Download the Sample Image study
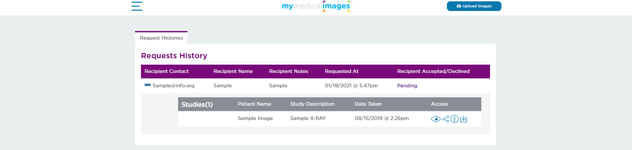632x150 pixels. [x=464, y=119]
